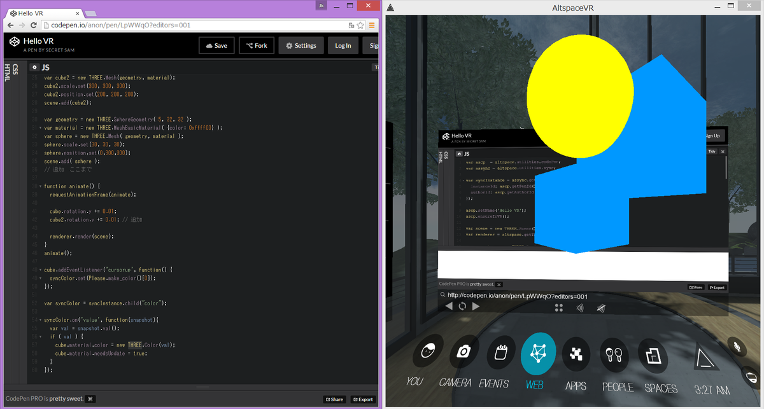Click the '3:27 AM' clock in AltspaceVR
The height and width of the screenshot is (409, 764).
tap(712, 390)
